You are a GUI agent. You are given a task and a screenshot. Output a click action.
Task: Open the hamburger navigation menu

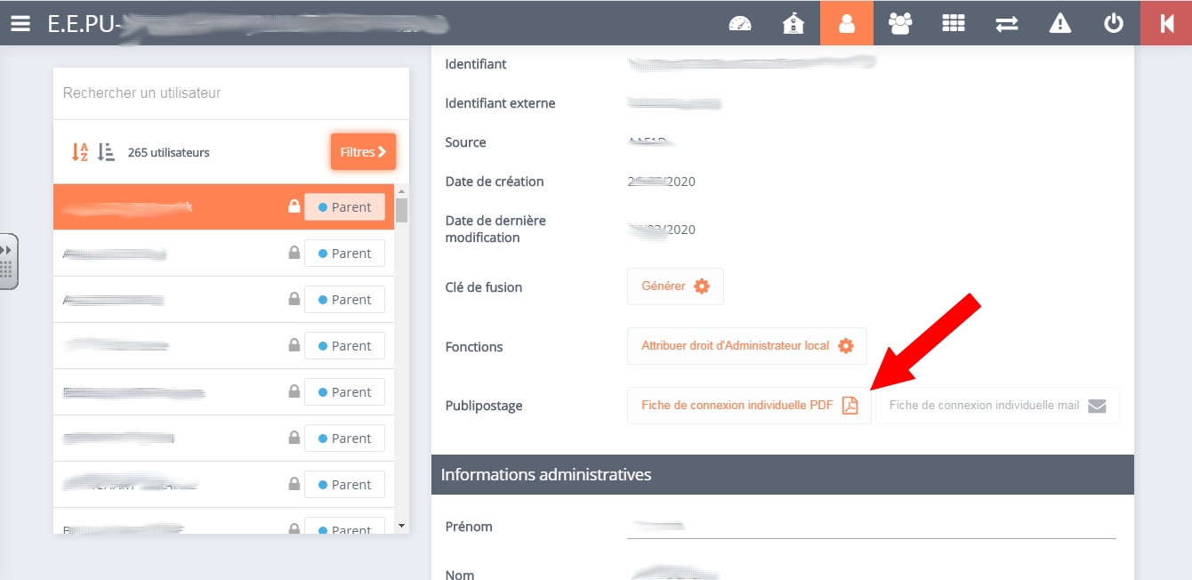tap(20, 23)
